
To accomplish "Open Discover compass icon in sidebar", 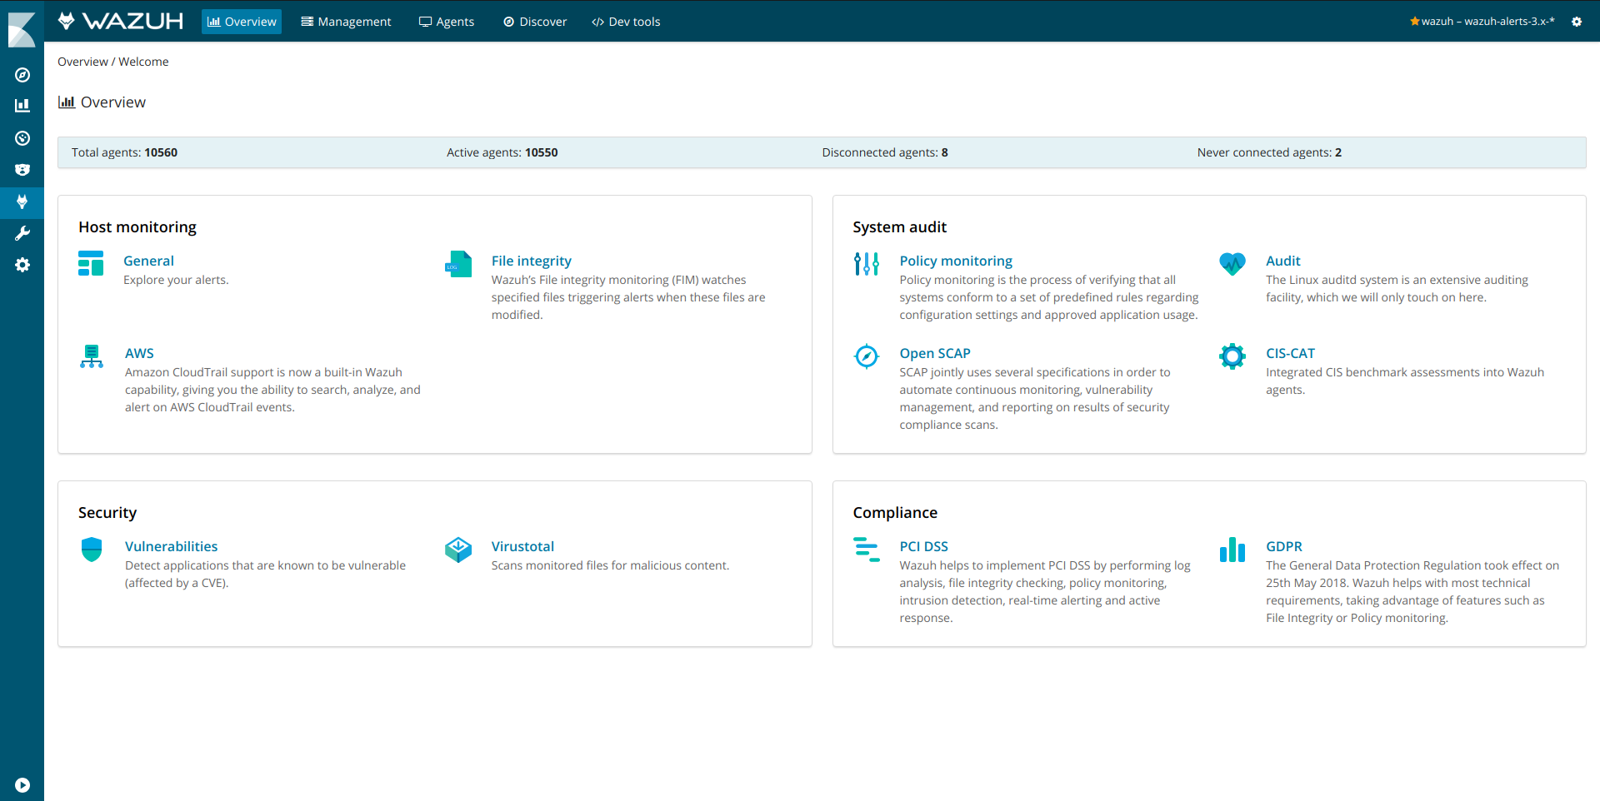I will 22,75.
